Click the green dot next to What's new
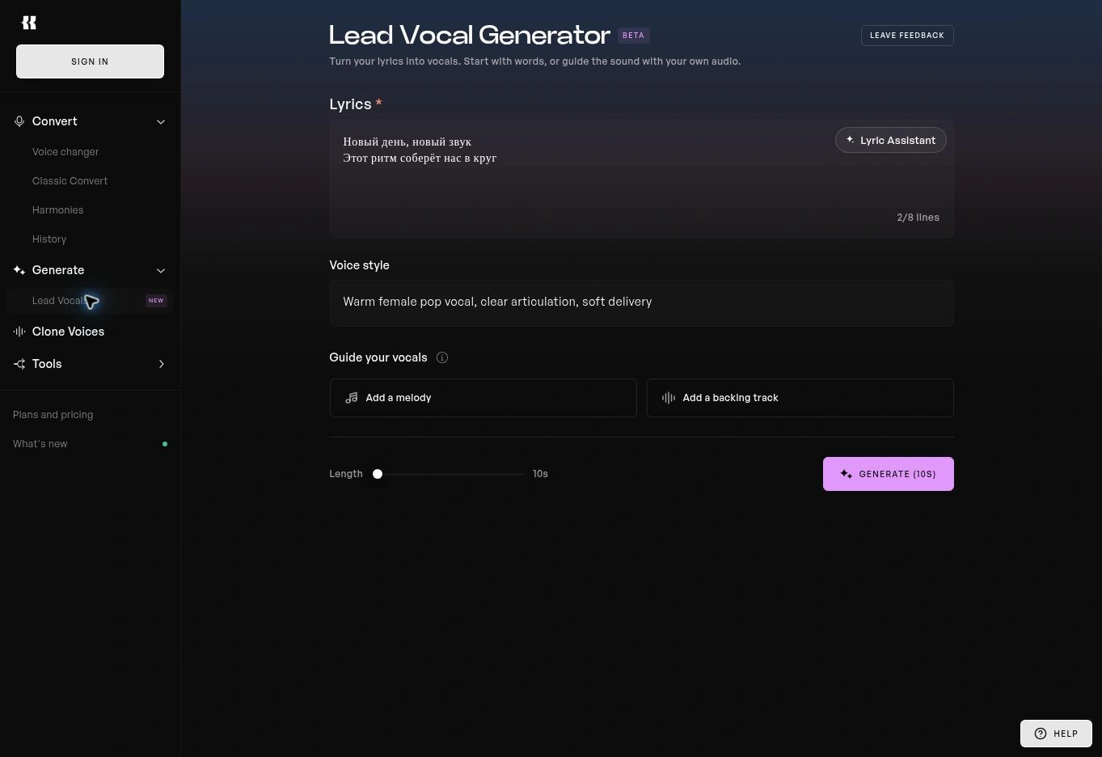 click(165, 444)
